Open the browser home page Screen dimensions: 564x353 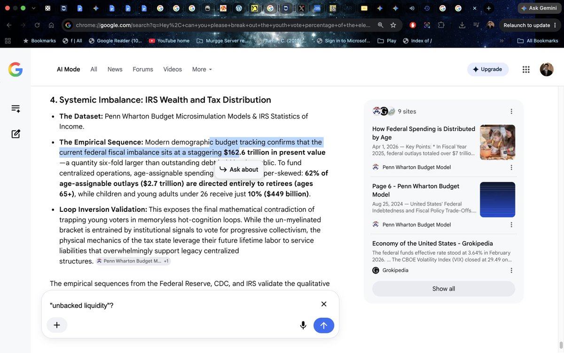click(51, 25)
